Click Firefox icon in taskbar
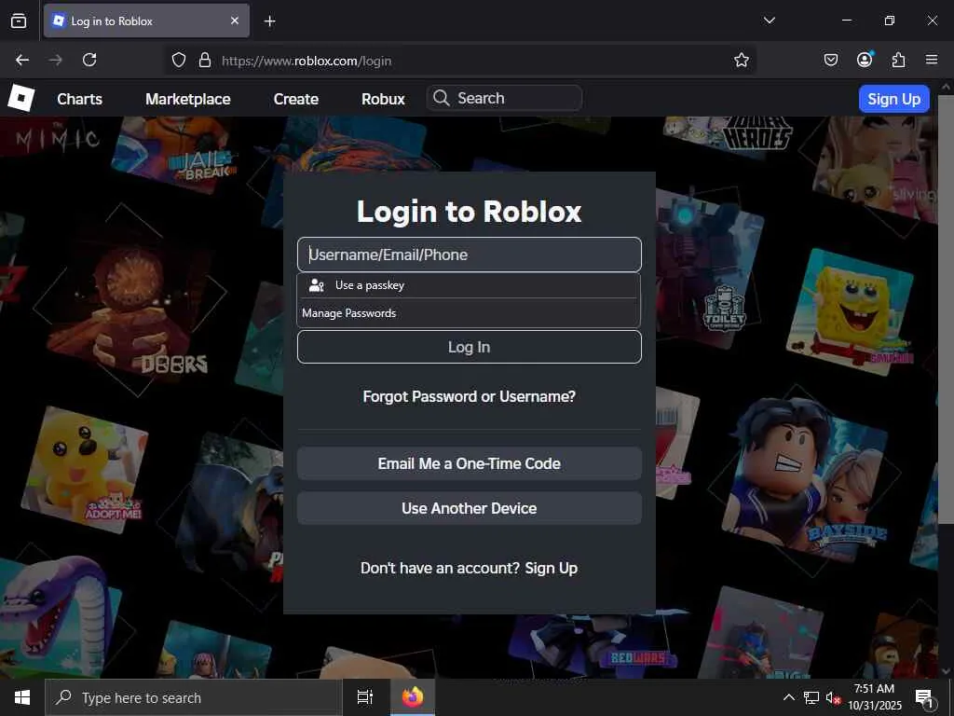The image size is (954, 716). point(413,697)
